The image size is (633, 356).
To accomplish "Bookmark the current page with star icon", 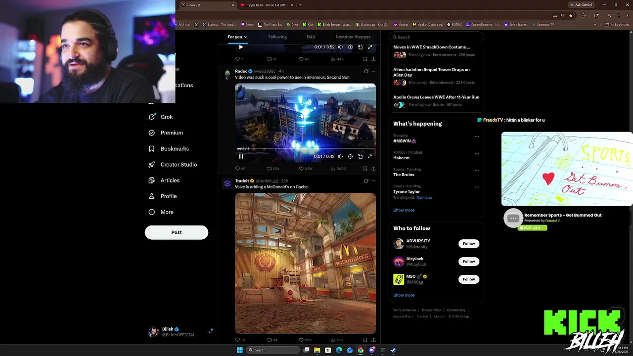I will [571, 15].
